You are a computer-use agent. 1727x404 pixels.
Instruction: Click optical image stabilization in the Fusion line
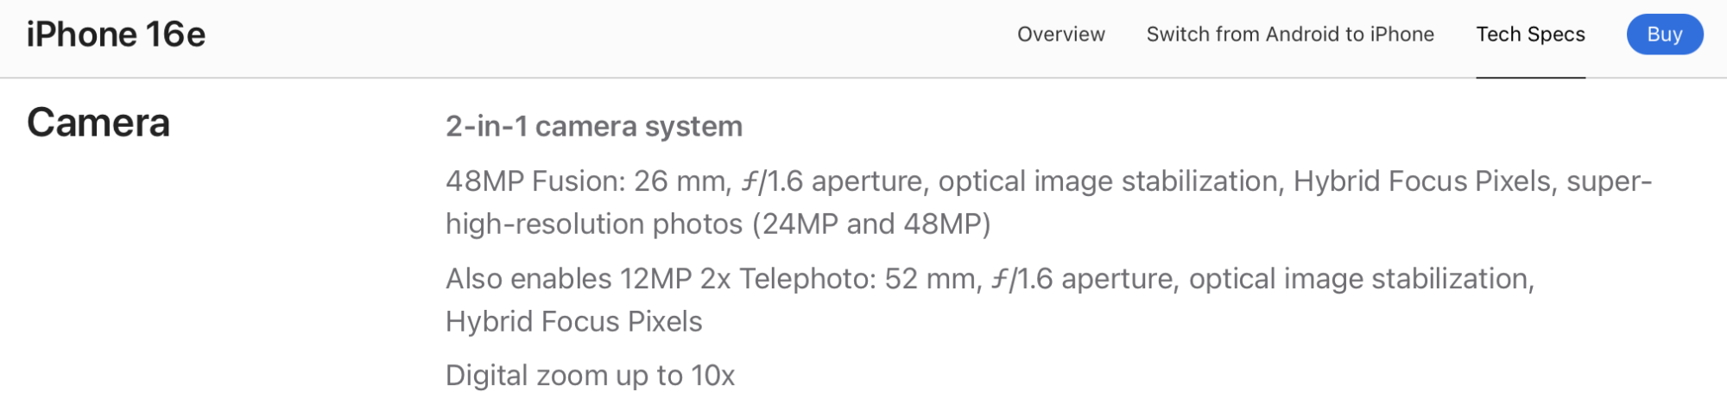(x=1109, y=181)
